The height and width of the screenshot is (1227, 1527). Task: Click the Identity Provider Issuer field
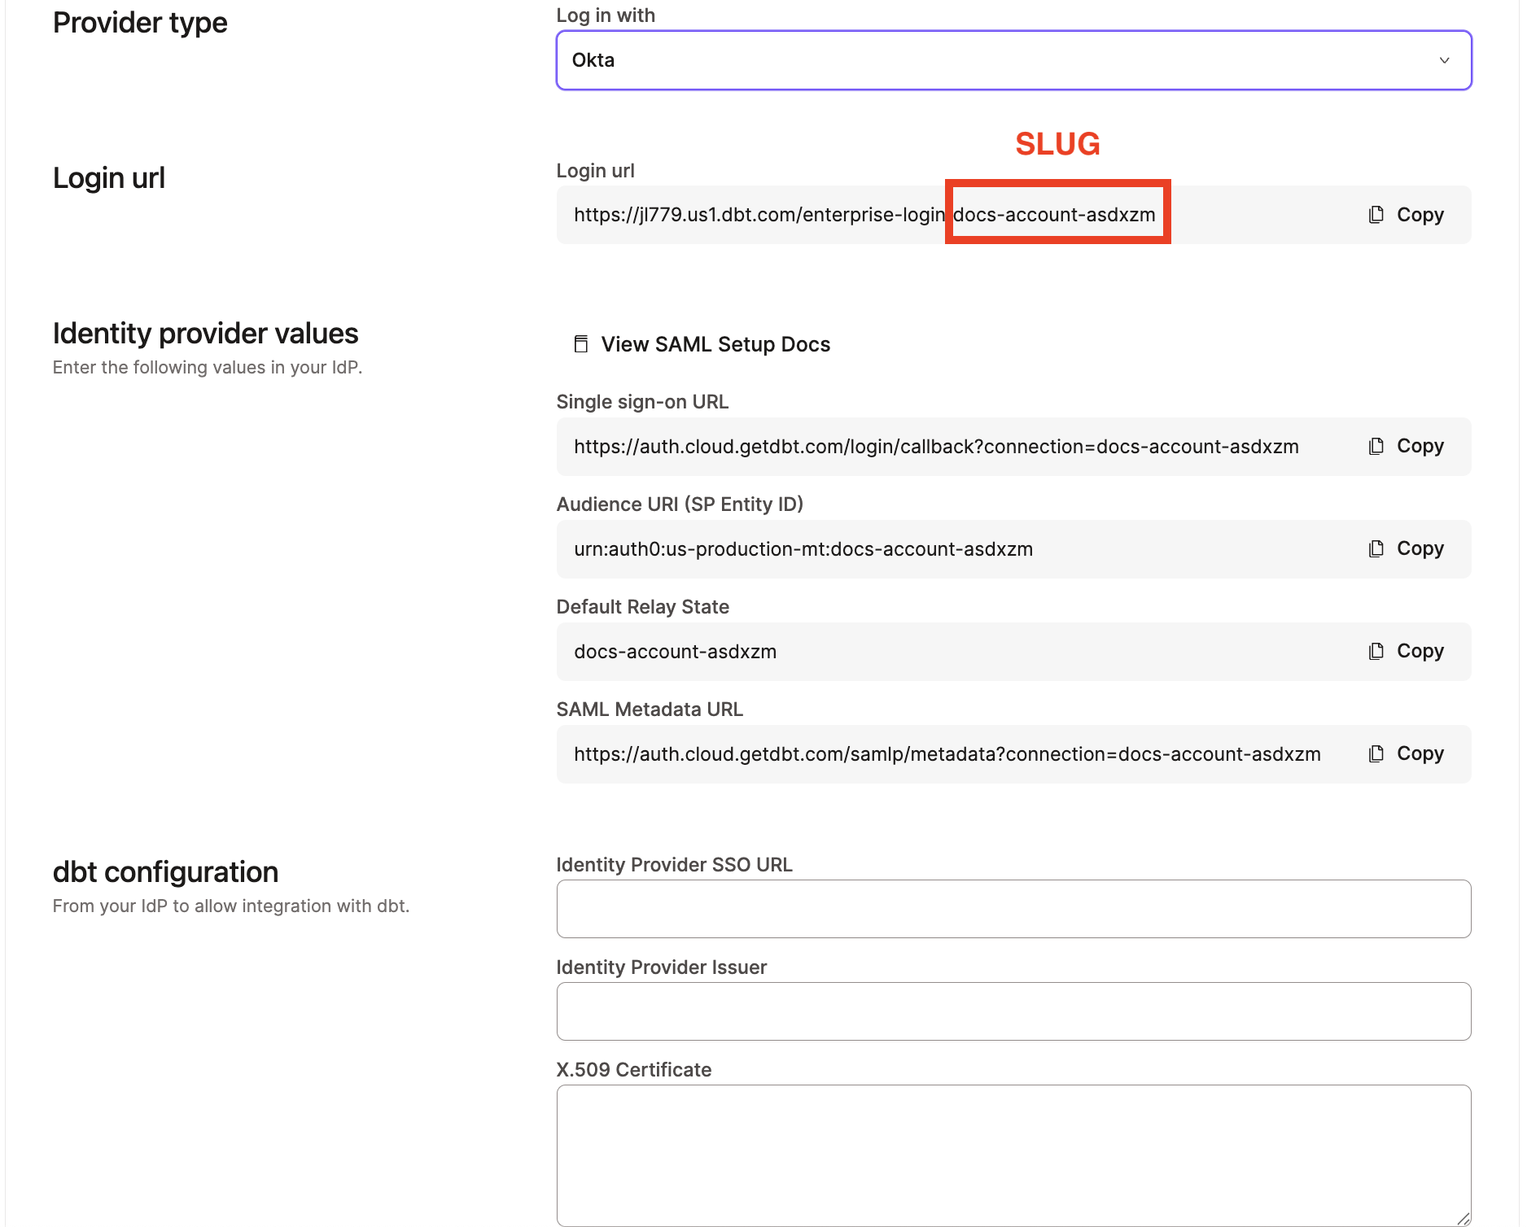point(1013,1011)
